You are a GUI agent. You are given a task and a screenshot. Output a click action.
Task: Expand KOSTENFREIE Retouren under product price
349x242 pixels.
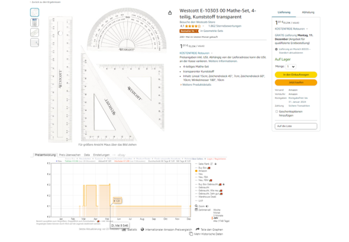tap(196, 53)
